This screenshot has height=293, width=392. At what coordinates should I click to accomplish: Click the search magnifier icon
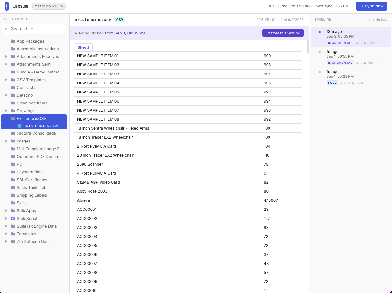click(x=6, y=29)
